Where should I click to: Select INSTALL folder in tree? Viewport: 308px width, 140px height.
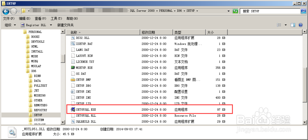pos(37,51)
